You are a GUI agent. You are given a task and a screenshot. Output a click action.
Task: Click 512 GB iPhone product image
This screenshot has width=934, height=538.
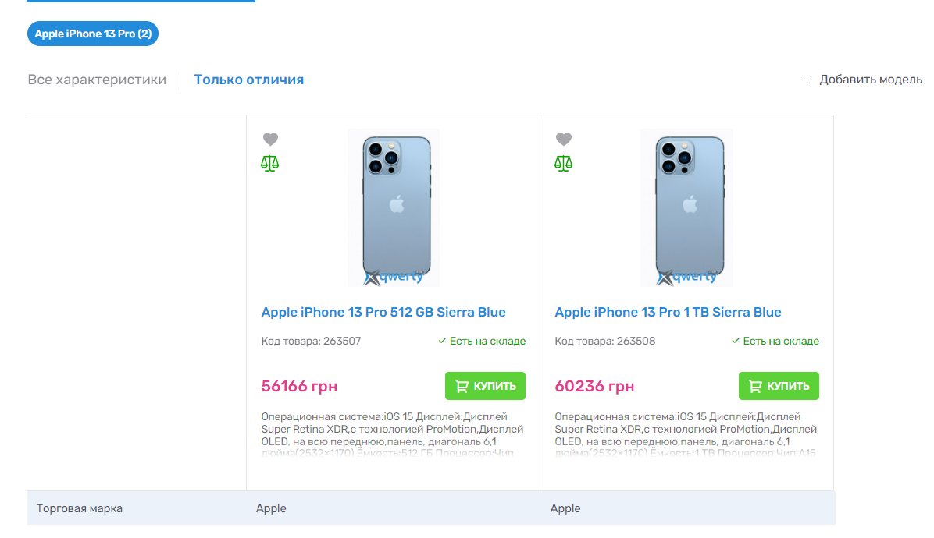tap(394, 207)
